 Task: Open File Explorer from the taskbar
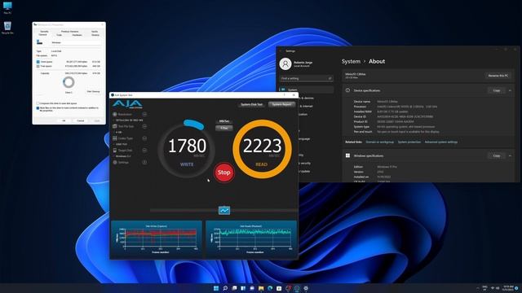point(261,288)
